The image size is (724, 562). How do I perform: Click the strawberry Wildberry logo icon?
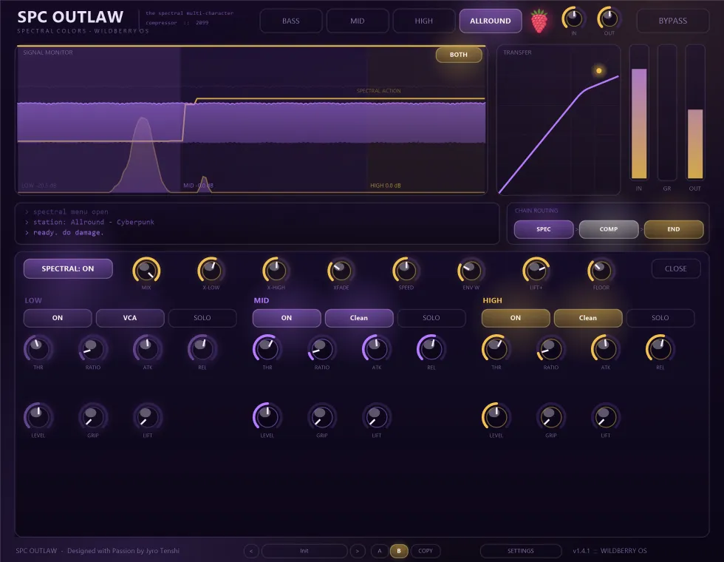click(x=539, y=21)
